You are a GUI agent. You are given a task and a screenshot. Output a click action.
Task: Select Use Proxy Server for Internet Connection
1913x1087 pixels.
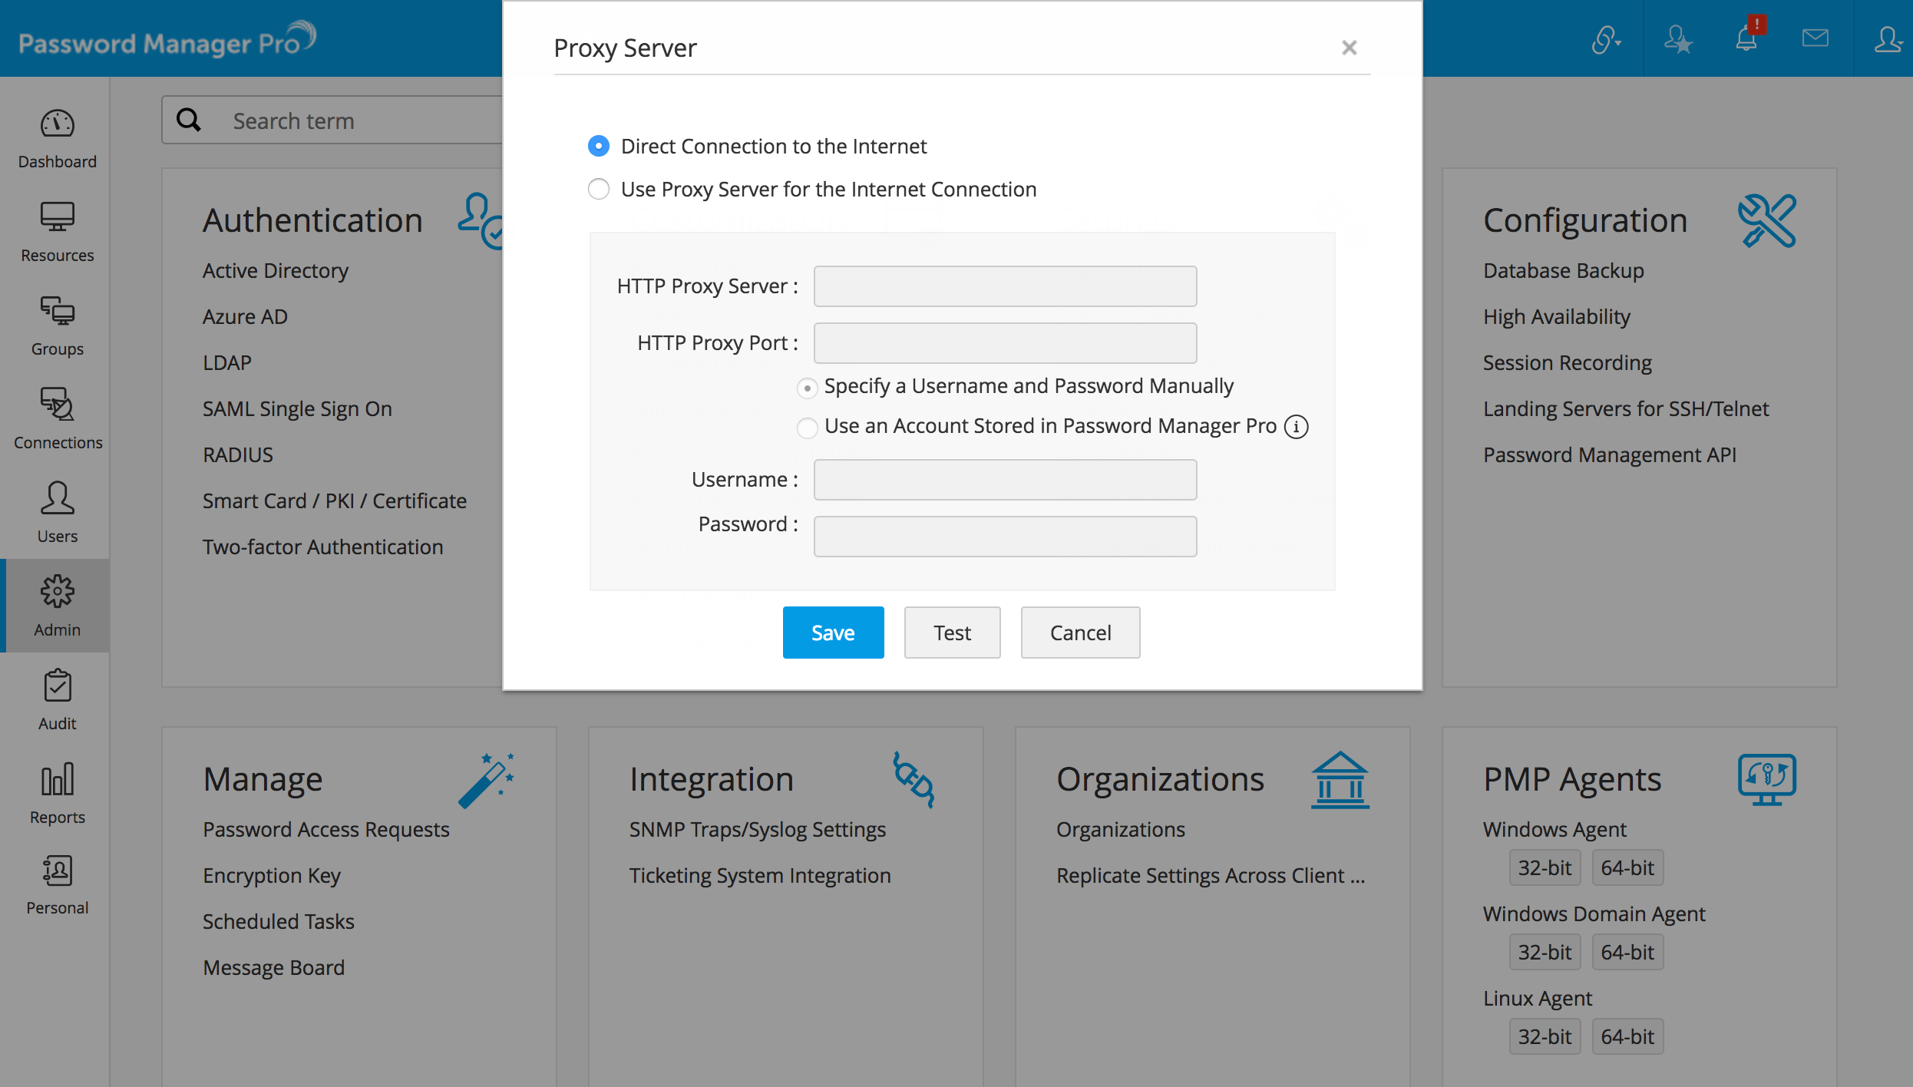point(599,189)
